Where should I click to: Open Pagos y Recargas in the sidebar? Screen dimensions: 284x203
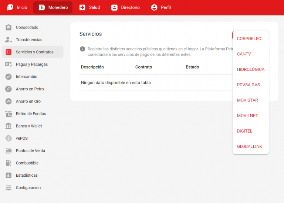33,64
